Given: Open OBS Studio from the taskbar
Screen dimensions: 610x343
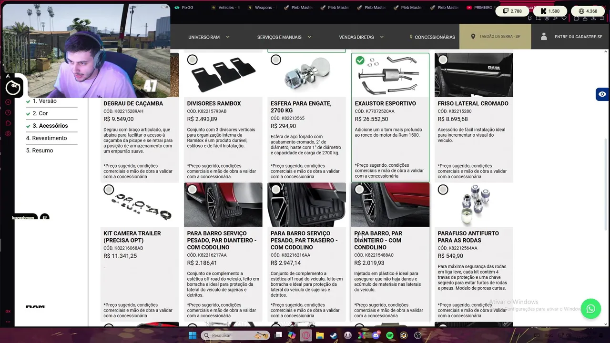Looking at the screenshot, I should tap(417, 335).
